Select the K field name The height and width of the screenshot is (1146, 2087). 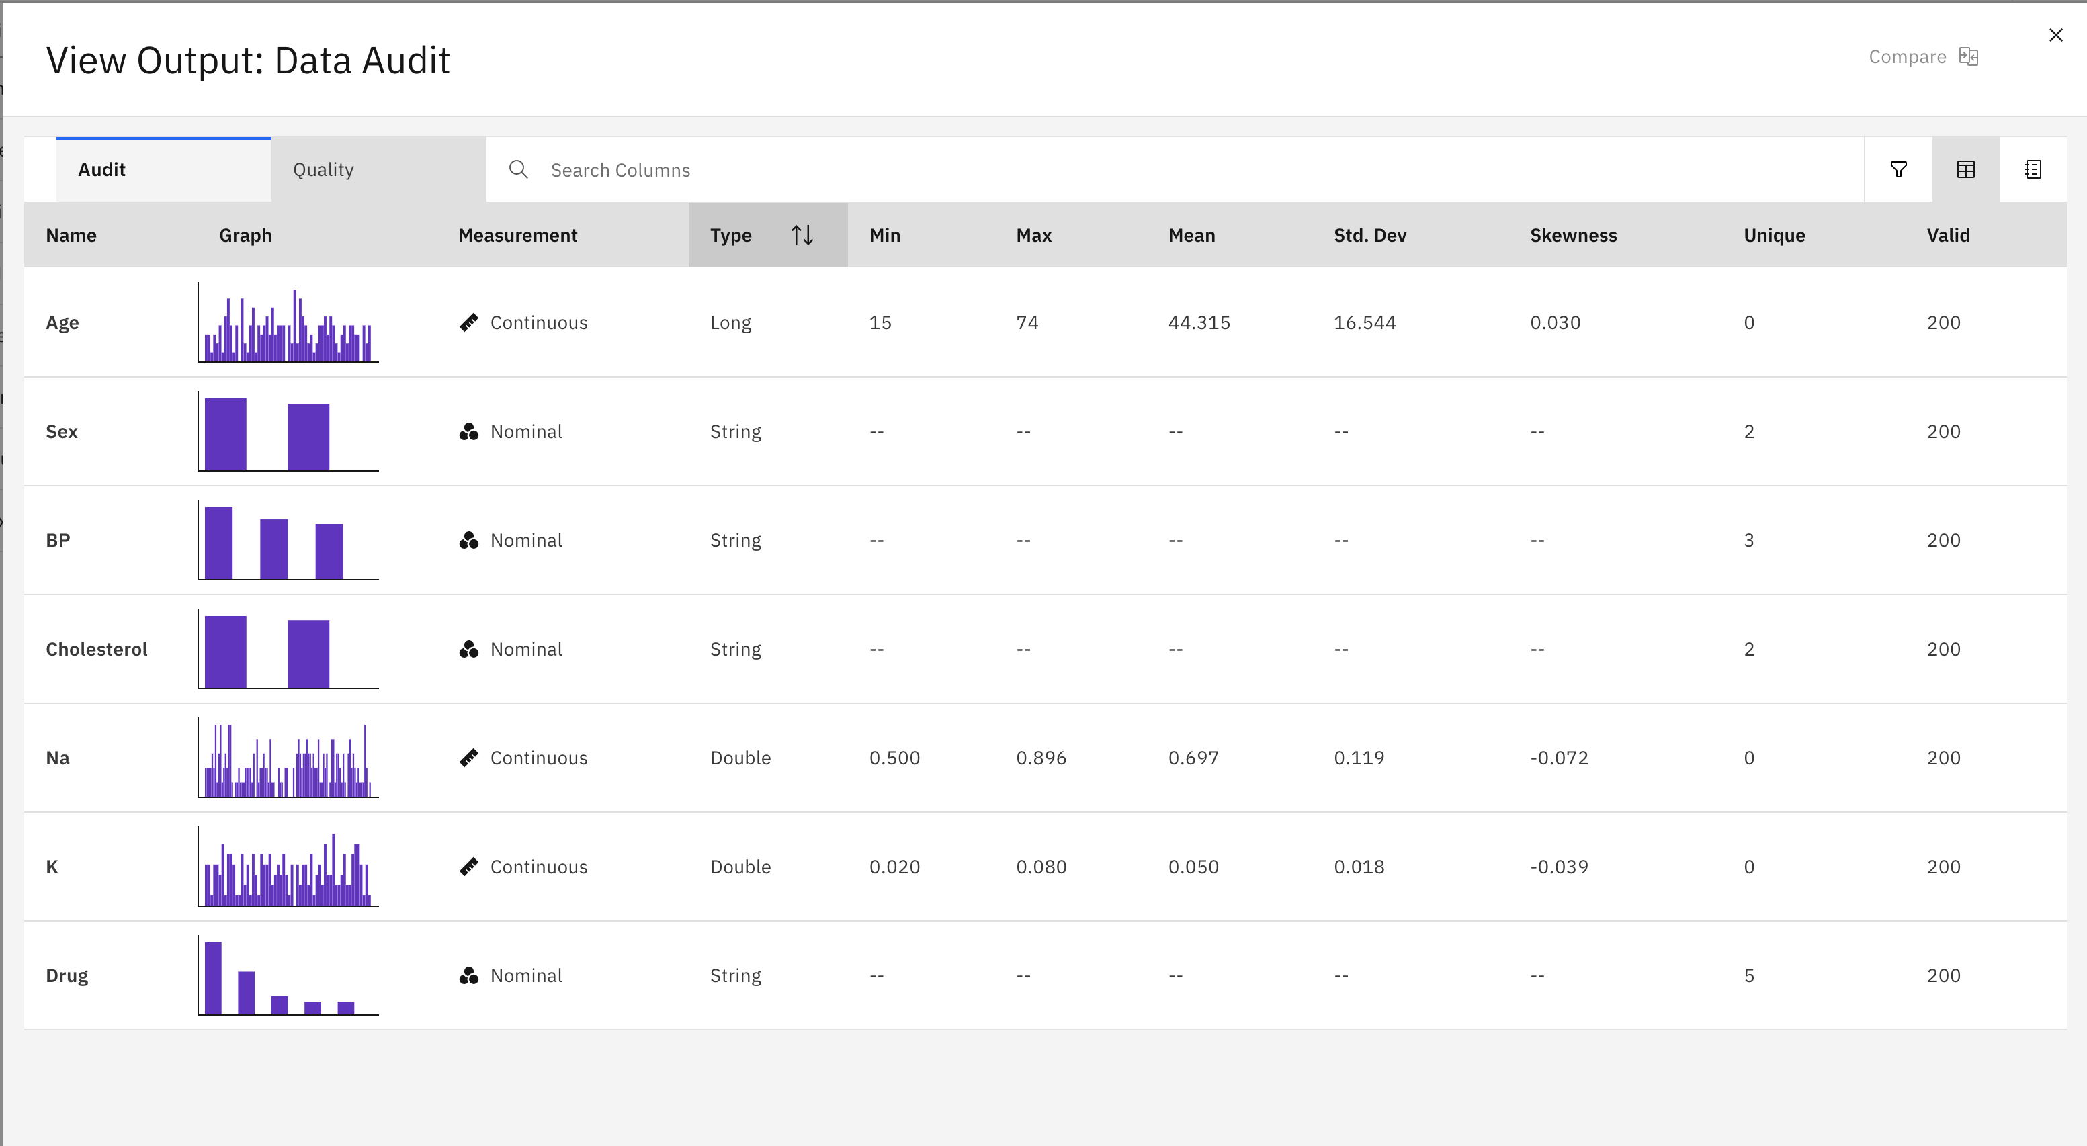click(x=52, y=867)
